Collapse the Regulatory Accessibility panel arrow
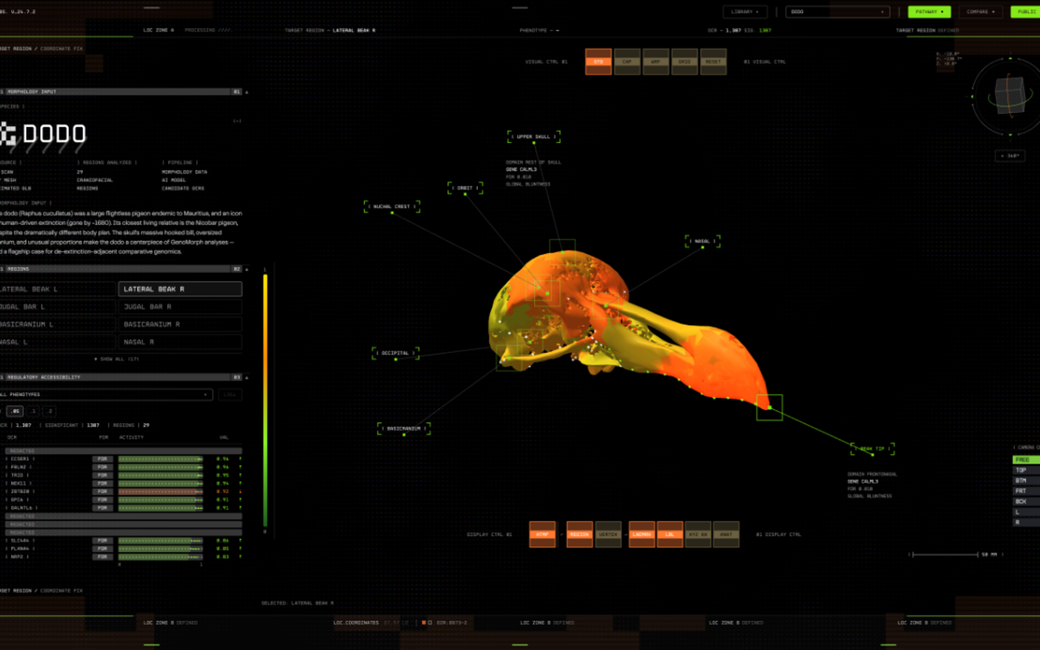The width and height of the screenshot is (1040, 650). 246,378
